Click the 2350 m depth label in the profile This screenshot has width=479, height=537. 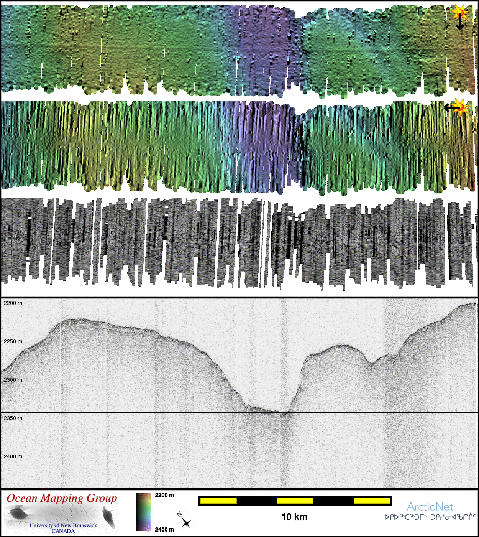tap(13, 418)
